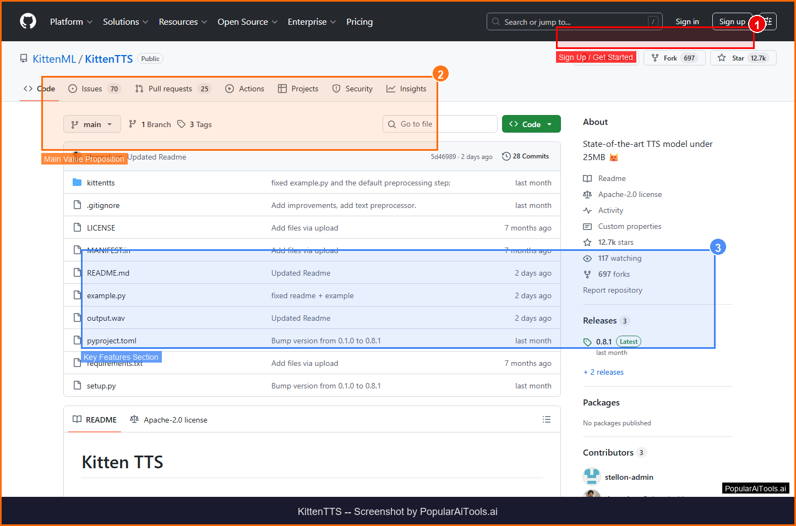
Task: Expand the main branch dropdown
Action: coord(92,124)
